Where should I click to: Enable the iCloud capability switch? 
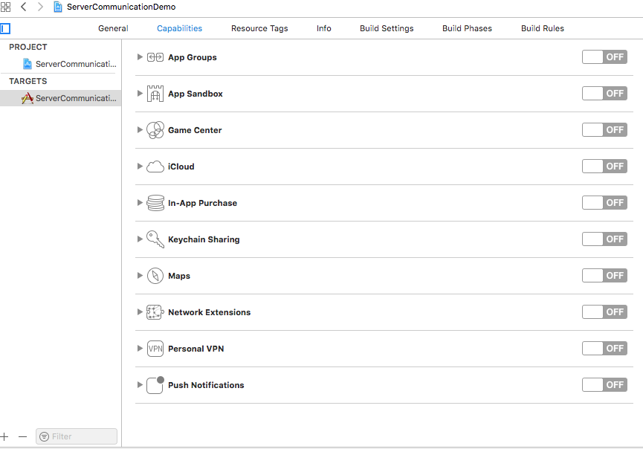click(604, 167)
